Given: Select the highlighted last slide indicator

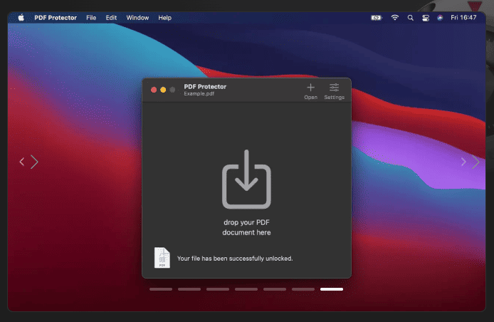Looking at the screenshot, I should click(332, 289).
